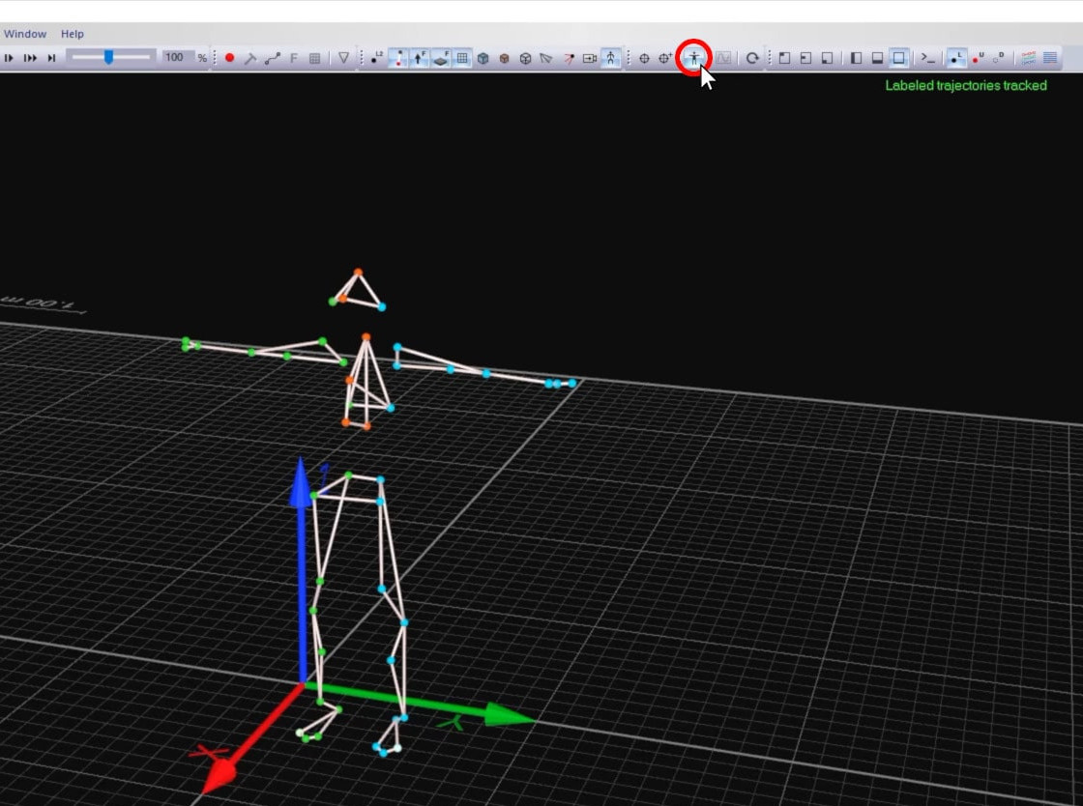This screenshot has height=806, width=1083.
Task: Click the video camera view icon
Action: (x=589, y=58)
